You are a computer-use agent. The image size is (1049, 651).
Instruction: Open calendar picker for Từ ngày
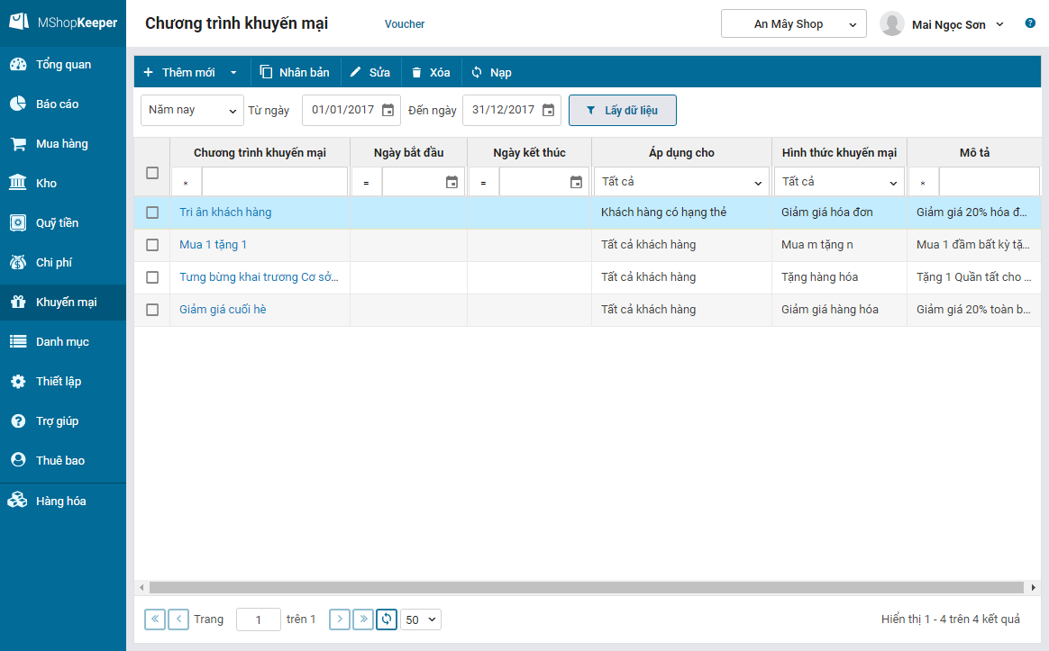pyautogui.click(x=388, y=110)
